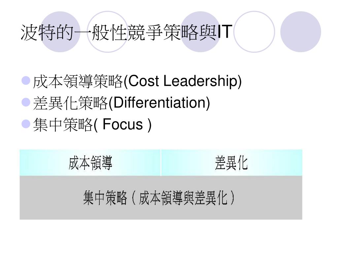The width and height of the screenshot is (338, 254).
Task: Click the 集中策略 characters in the gray row
Action: 105,198
